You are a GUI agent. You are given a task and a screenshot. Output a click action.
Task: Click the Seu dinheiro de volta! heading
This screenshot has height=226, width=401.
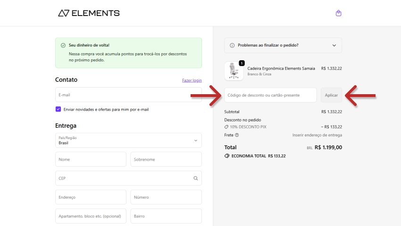89,45
